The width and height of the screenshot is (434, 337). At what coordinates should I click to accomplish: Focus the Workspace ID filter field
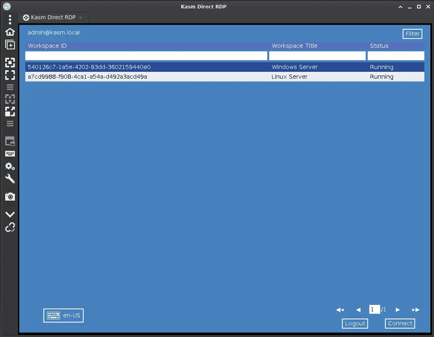pyautogui.click(x=146, y=56)
